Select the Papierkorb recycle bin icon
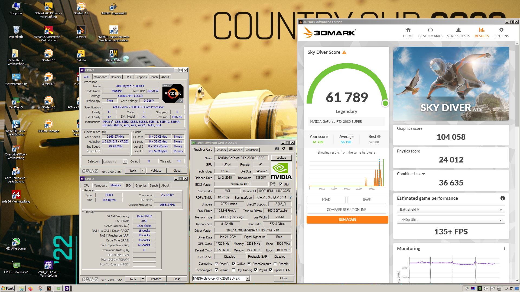520x292 pixels. tap(16, 32)
